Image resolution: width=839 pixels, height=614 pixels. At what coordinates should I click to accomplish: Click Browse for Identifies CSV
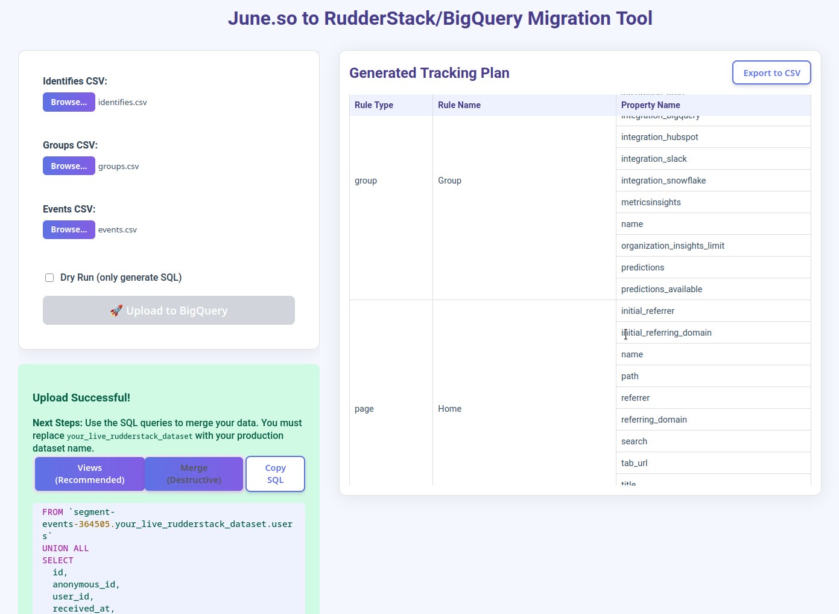coord(69,102)
